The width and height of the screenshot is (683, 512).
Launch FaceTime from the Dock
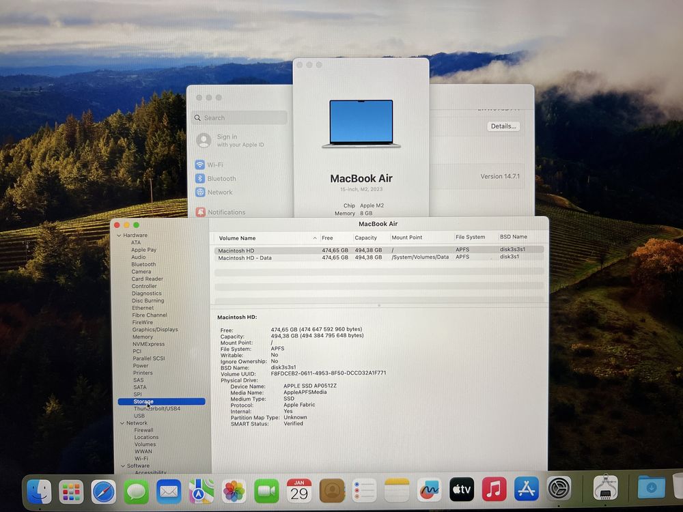pyautogui.click(x=266, y=491)
